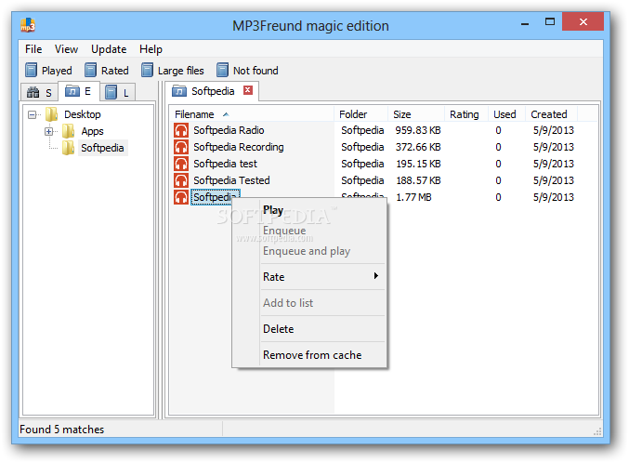Select the Softpedia test file
Viewport: 629px width, 463px height.
coord(226,164)
